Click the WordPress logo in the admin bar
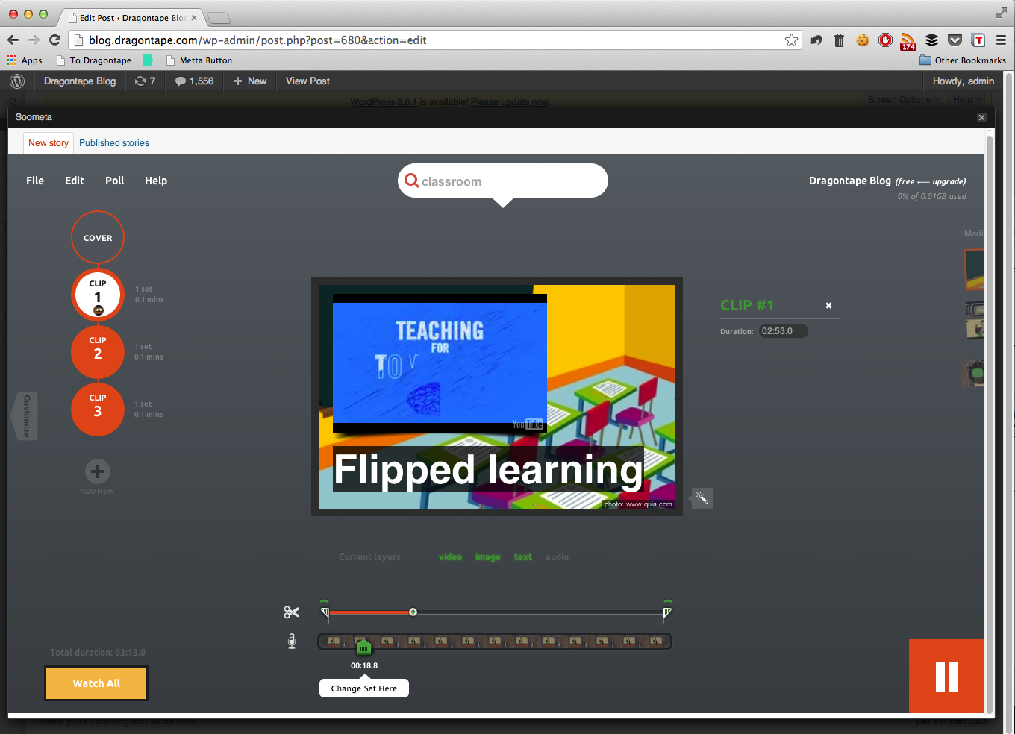 point(17,81)
